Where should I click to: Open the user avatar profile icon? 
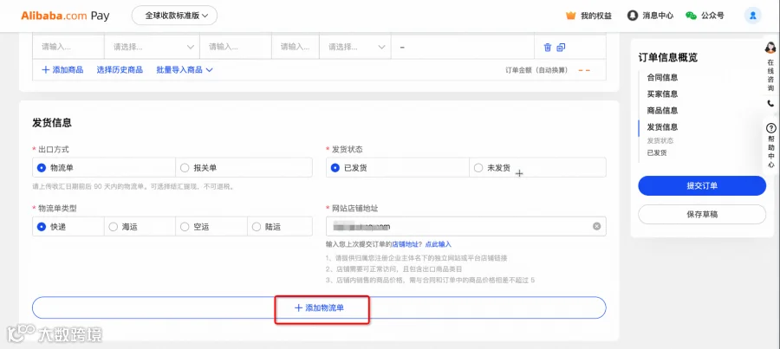(x=752, y=16)
